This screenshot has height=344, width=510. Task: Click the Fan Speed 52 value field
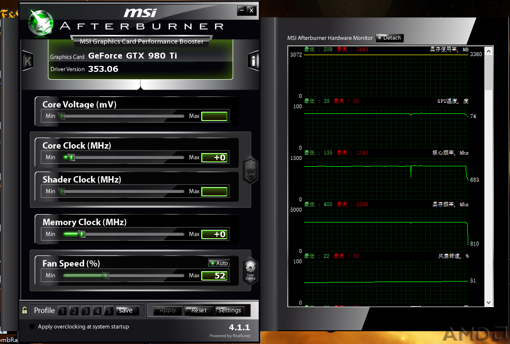(214, 276)
